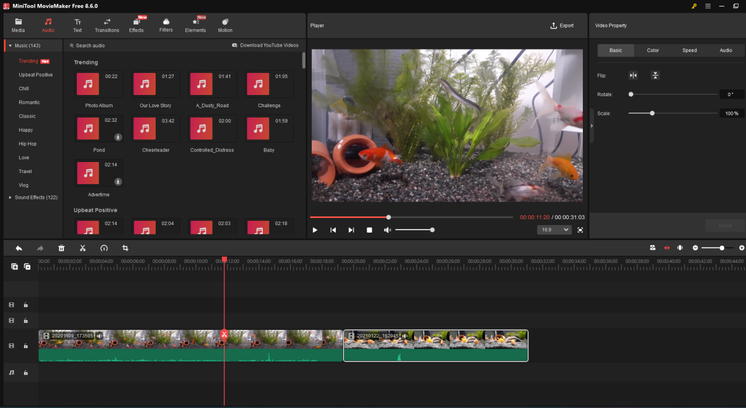Select the Chill music category

[x=24, y=89]
